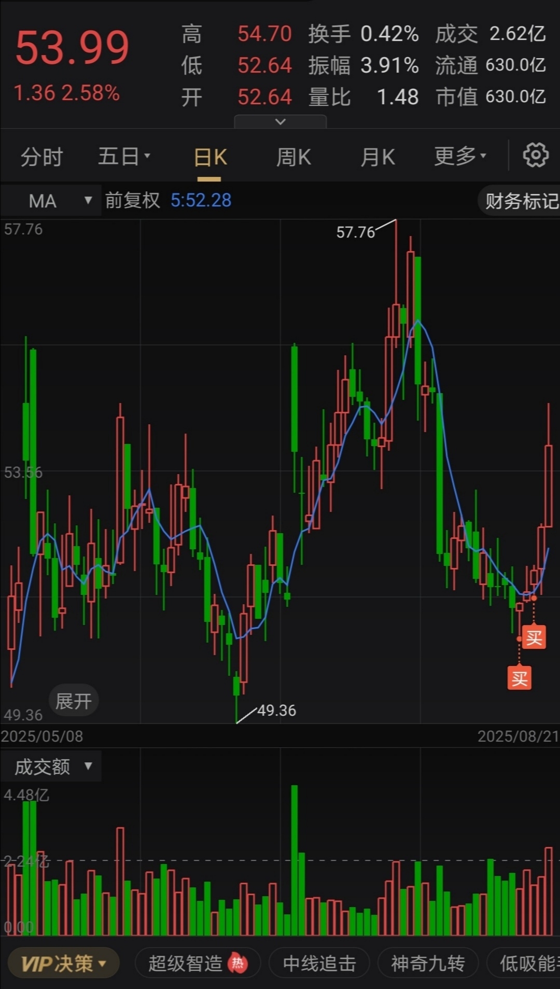Screen dimensions: 560x989
Task: Open chart settings gear icon
Action: (x=536, y=155)
